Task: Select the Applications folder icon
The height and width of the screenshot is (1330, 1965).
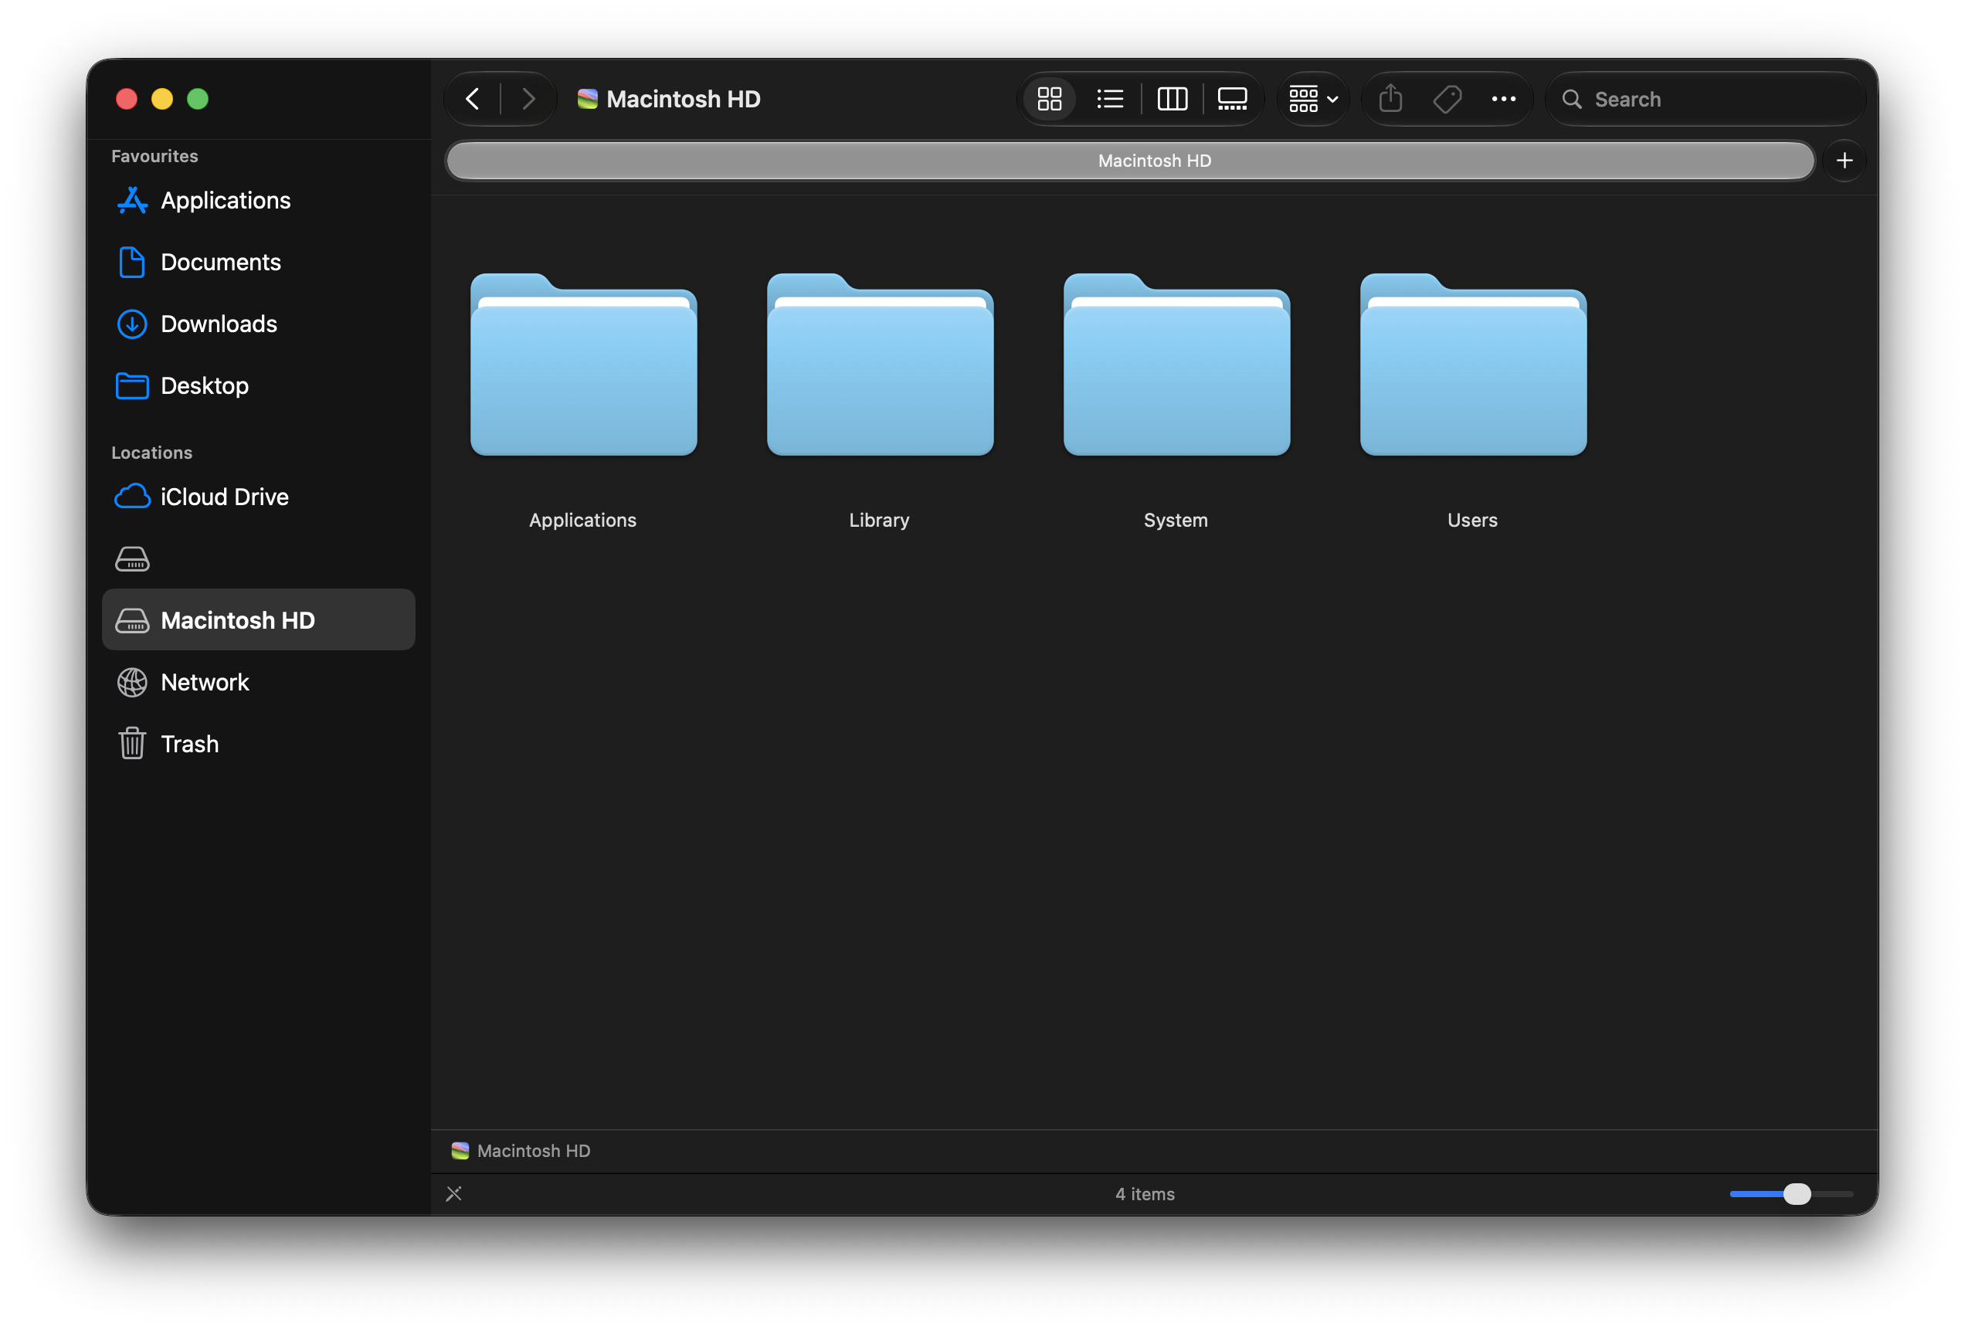Action: (583, 365)
